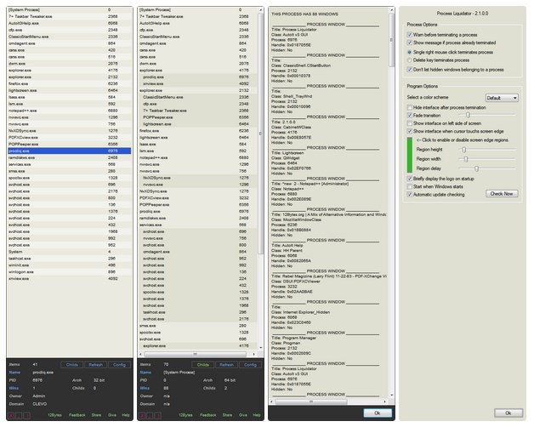Click the Check Now button
The height and width of the screenshot is (427, 534).
coord(502,194)
